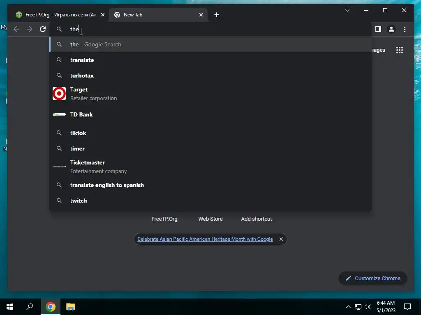Open the Google apps grid
421x315 pixels.
coord(400,50)
